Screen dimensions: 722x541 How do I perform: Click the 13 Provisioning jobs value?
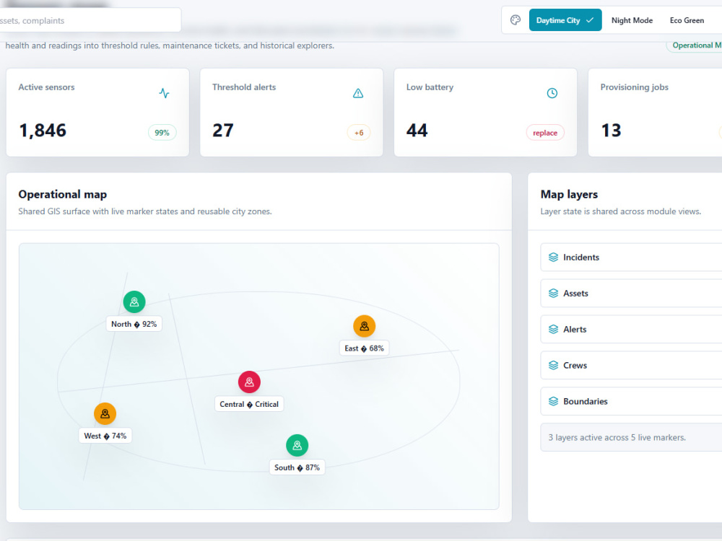coord(611,130)
